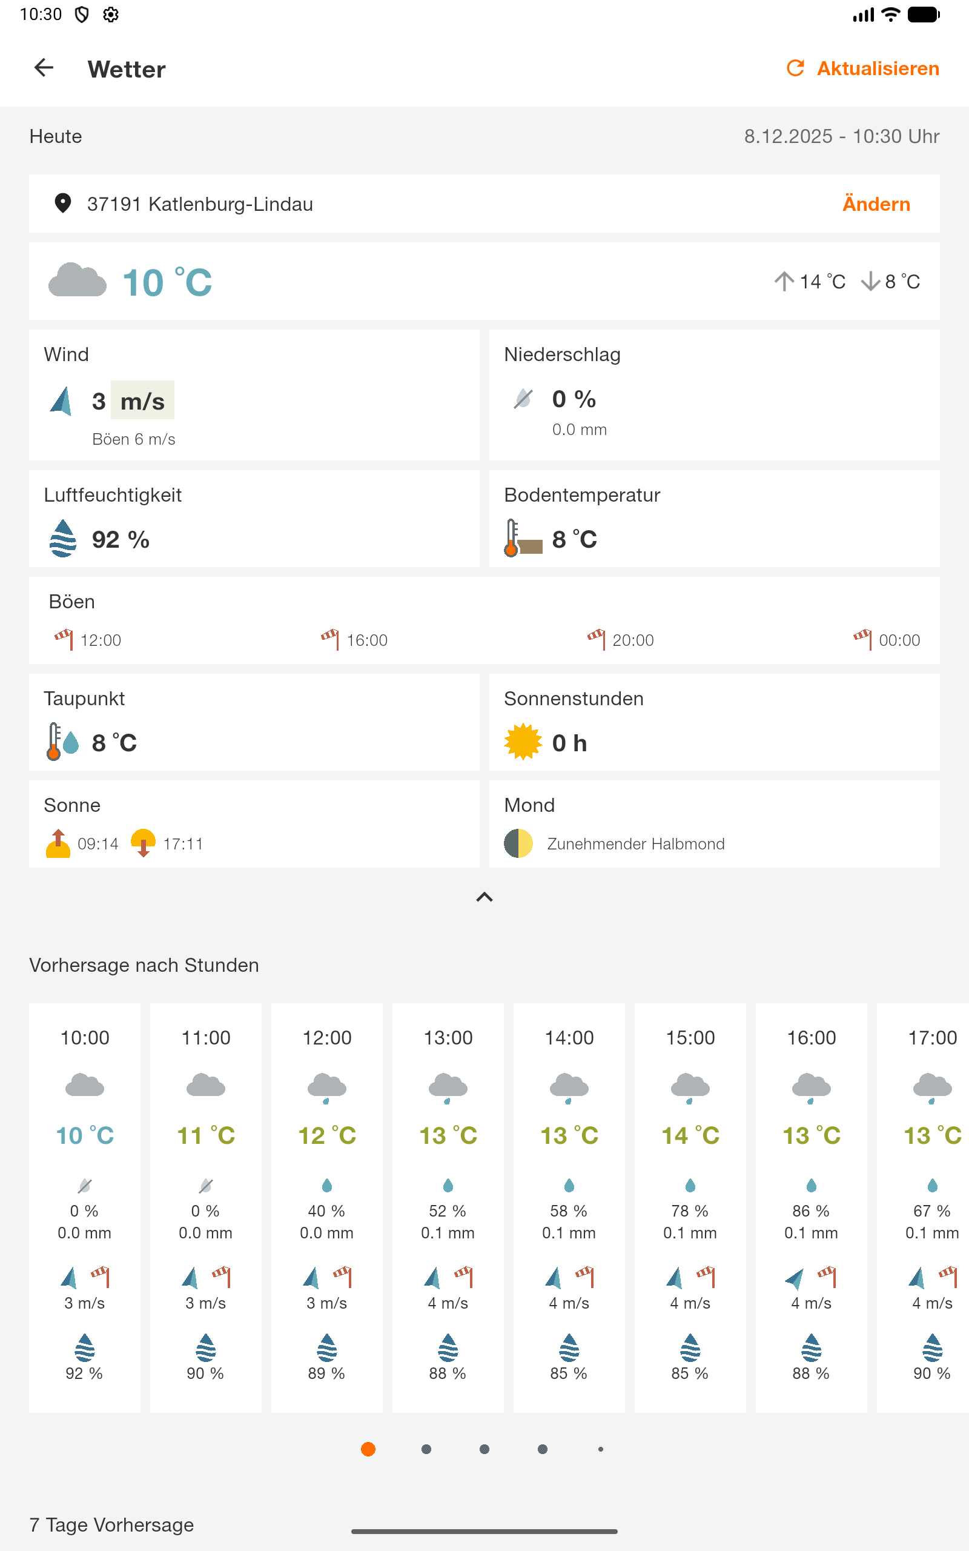969x1551 pixels.
Task: Go to the second hourly forecast page dot
Action: point(426,1449)
